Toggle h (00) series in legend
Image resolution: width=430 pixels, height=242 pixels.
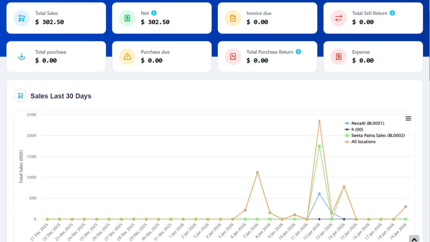point(357,130)
